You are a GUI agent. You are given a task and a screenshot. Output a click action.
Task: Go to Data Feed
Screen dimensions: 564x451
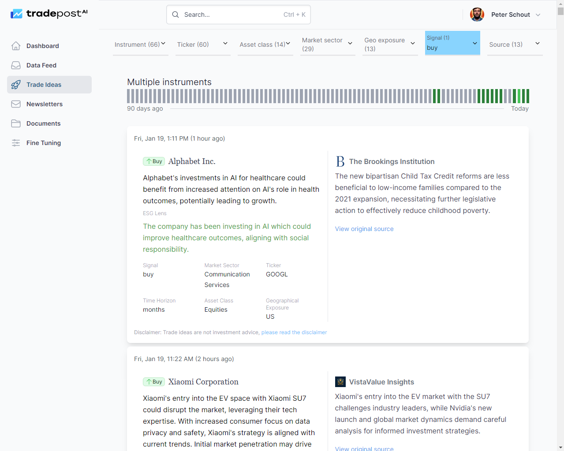click(x=49, y=65)
